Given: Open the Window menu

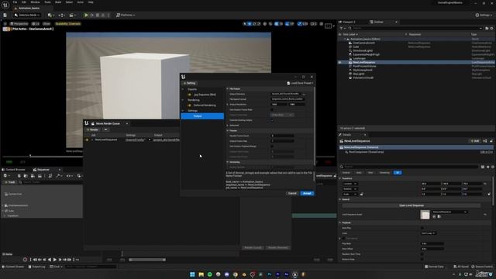Looking at the screenshot, I should [x=35, y=2].
